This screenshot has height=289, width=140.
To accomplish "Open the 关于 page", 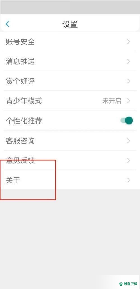I will pos(70,180).
